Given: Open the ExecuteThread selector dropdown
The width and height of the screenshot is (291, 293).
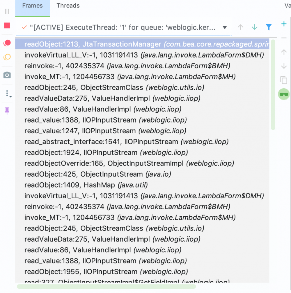Looking at the screenshot, I should (x=225, y=27).
